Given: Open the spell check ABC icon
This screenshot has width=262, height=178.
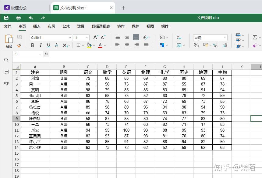Looking at the screenshot, I should click(6, 84).
